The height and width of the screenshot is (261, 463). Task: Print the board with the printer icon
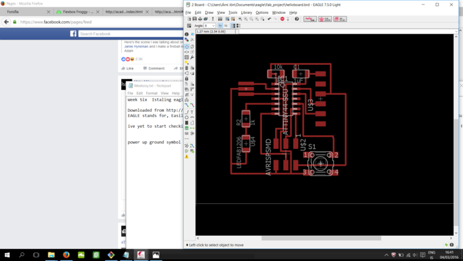[x=200, y=19]
